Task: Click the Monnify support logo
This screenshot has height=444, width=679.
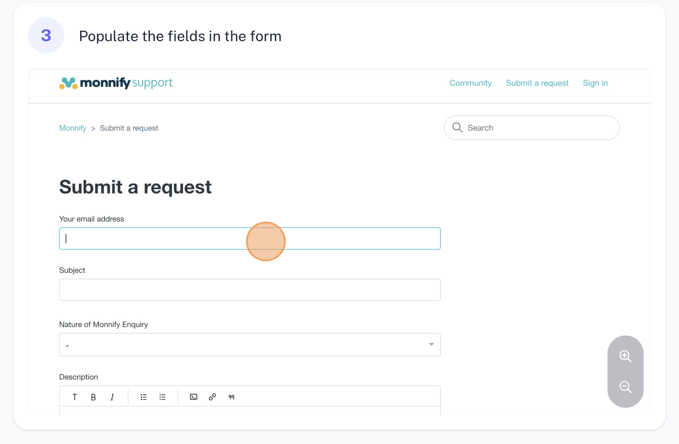Action: tap(116, 83)
